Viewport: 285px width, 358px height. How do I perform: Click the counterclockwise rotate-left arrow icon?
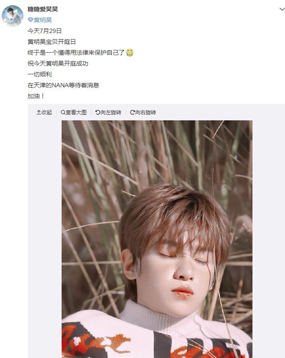(98, 113)
